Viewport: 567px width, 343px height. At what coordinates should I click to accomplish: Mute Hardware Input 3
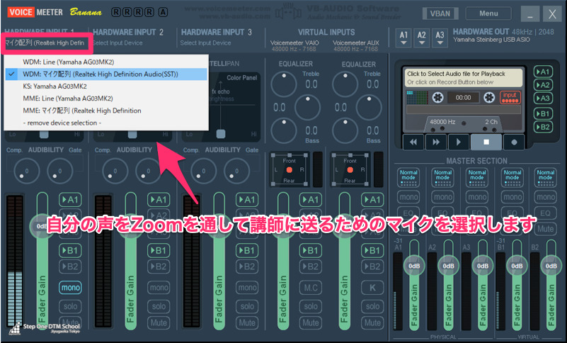(247, 322)
